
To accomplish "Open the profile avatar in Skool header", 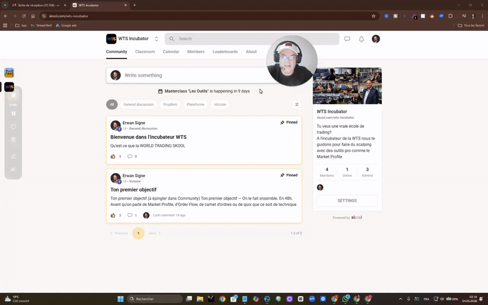I will [376, 39].
